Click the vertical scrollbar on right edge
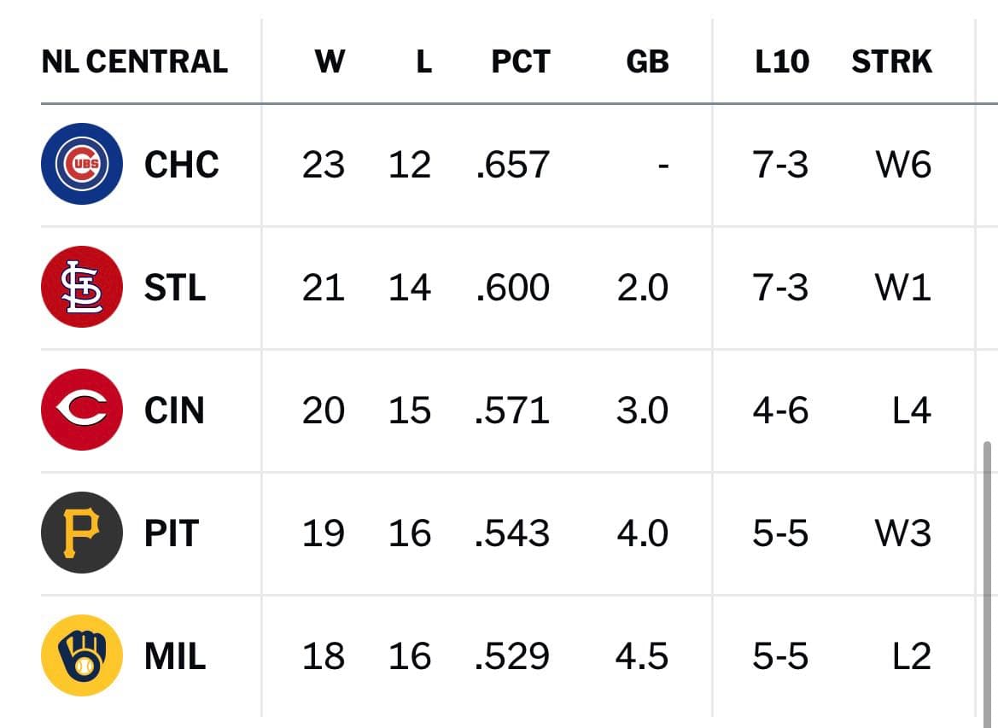The height and width of the screenshot is (728, 998). coord(987,581)
